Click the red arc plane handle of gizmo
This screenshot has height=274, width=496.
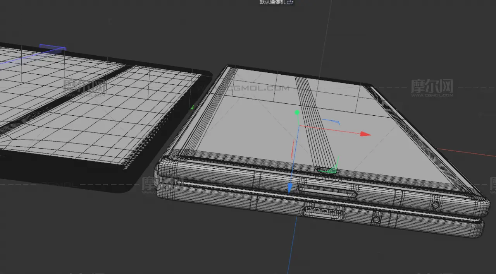click(x=293, y=149)
